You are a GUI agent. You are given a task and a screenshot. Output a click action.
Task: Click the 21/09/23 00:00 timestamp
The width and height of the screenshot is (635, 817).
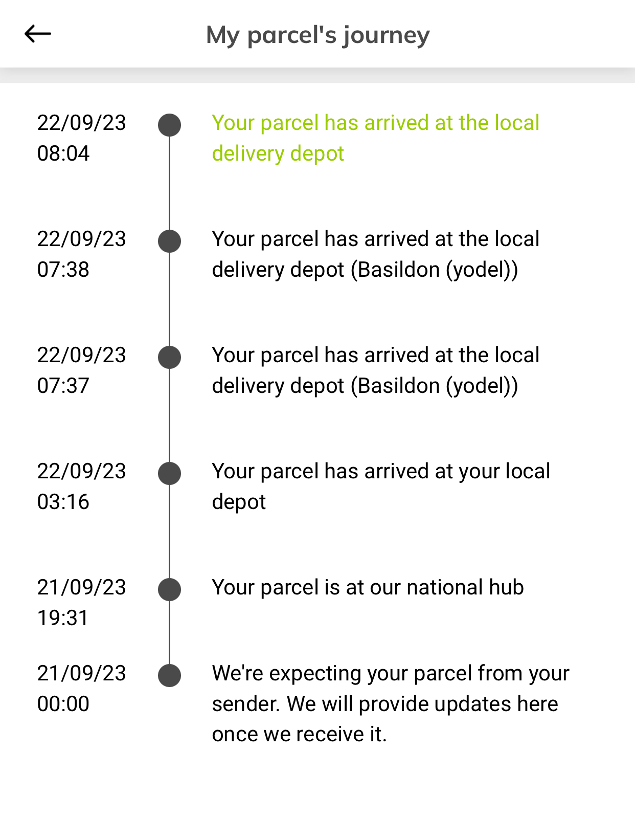coord(81,689)
